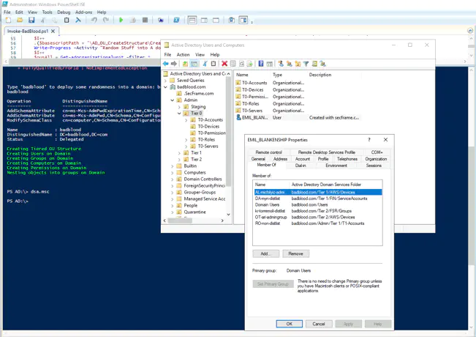Start PowerShell.exe with the blue console icon
476x337 pixels.
176,20
